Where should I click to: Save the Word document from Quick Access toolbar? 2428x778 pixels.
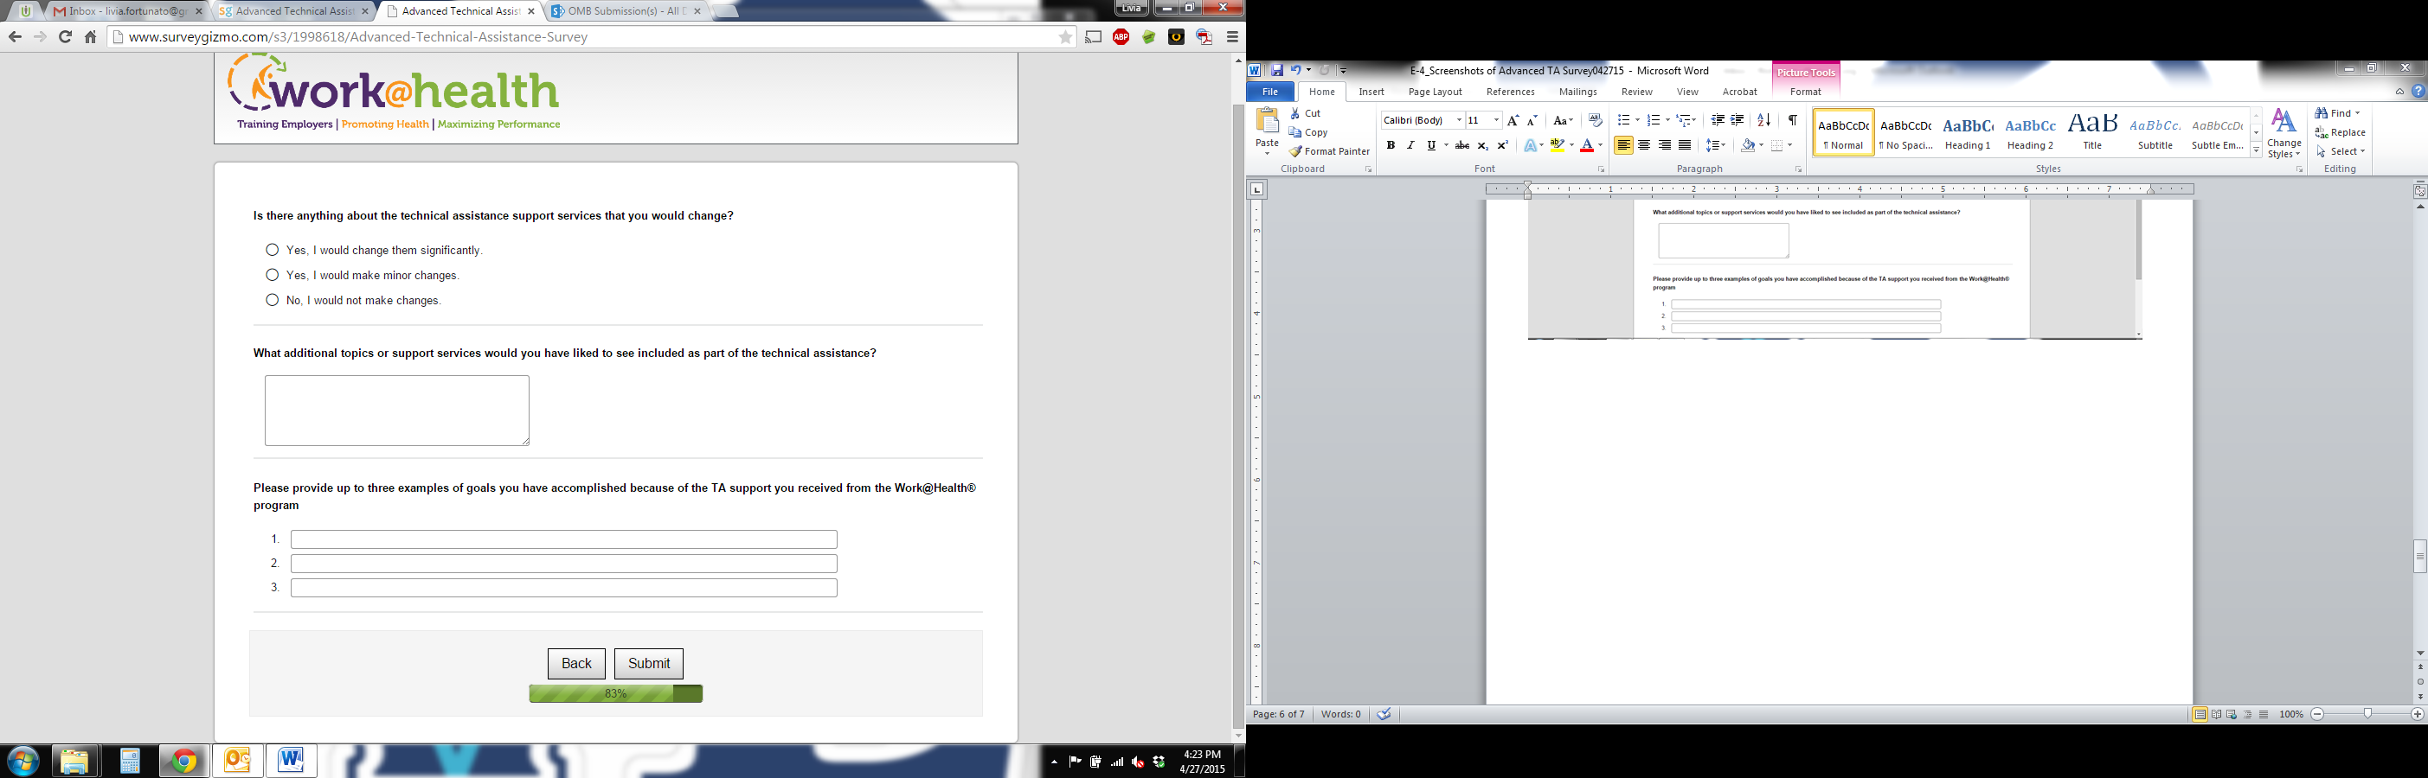(1276, 71)
